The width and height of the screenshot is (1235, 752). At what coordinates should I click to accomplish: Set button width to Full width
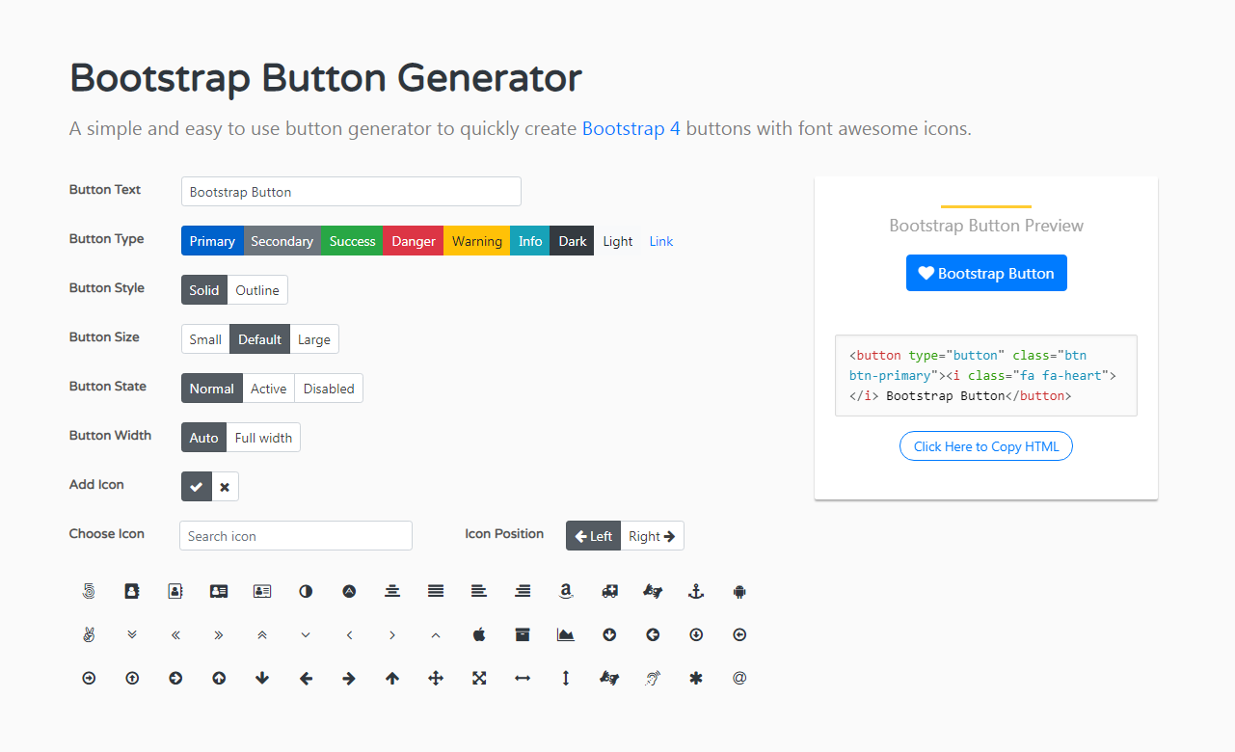coord(263,438)
